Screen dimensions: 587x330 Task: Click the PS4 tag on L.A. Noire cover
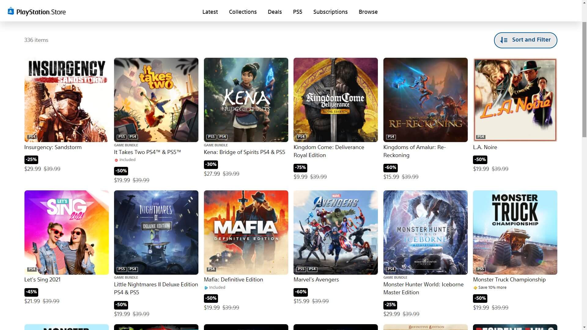481,137
